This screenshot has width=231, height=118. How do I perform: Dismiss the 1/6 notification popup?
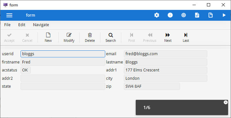click(x=226, y=102)
